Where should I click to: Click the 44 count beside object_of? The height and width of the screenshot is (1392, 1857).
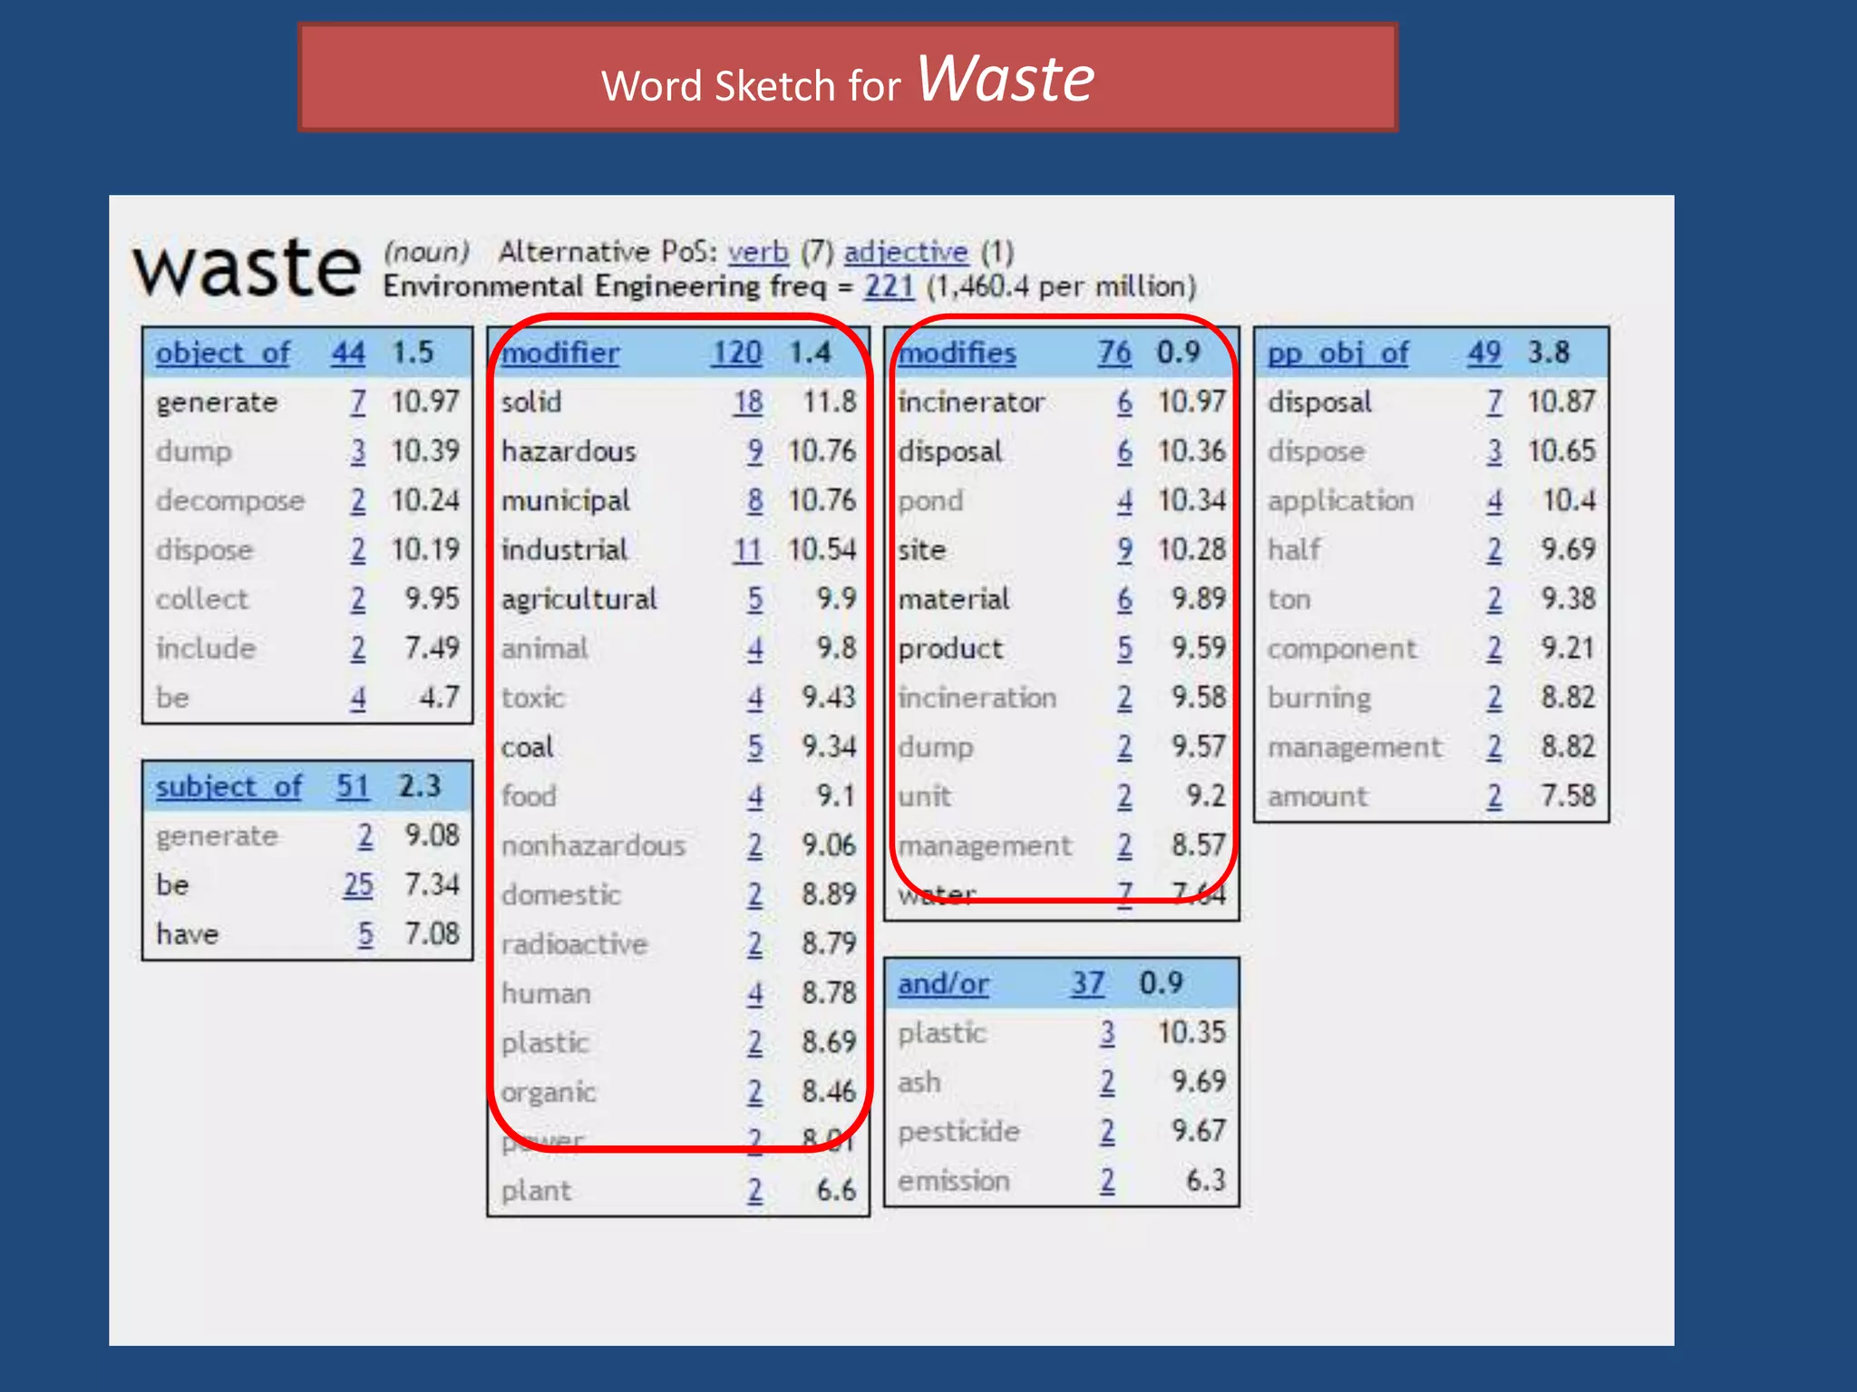[x=348, y=353]
